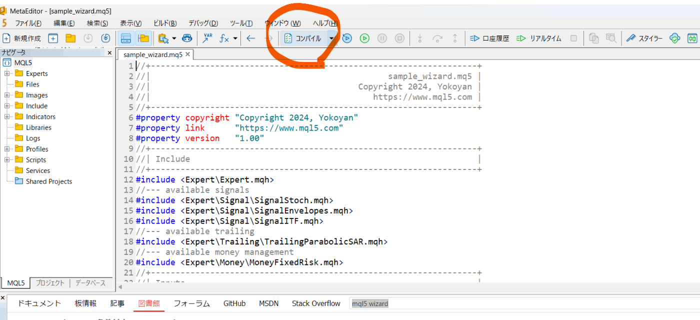
Task: Click the step out up-arrow icon
Action: tap(455, 38)
